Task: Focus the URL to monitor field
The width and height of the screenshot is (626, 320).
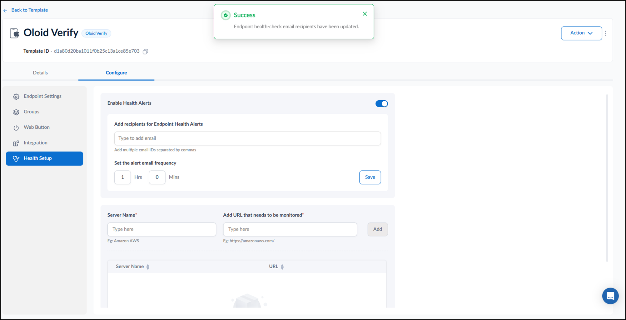Action: pyautogui.click(x=290, y=229)
